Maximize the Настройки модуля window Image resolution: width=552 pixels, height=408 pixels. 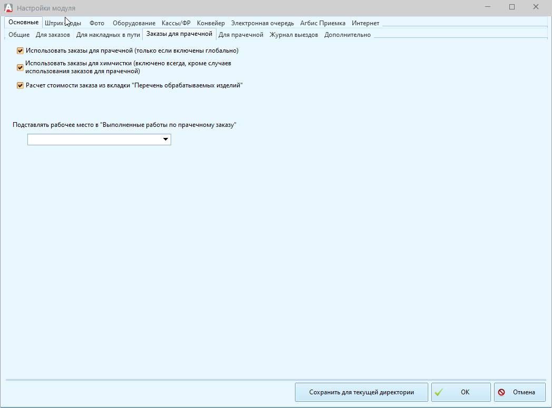511,7
